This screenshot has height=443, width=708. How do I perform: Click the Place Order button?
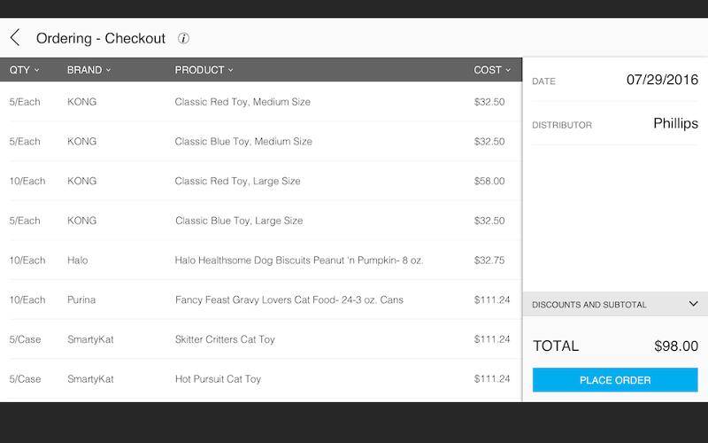click(615, 380)
